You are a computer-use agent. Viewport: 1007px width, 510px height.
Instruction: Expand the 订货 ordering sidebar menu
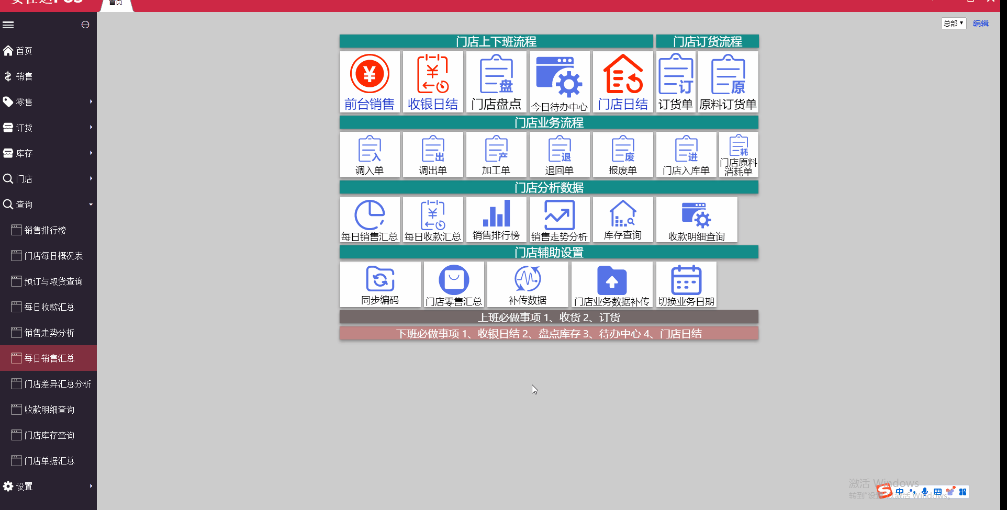[x=48, y=128]
